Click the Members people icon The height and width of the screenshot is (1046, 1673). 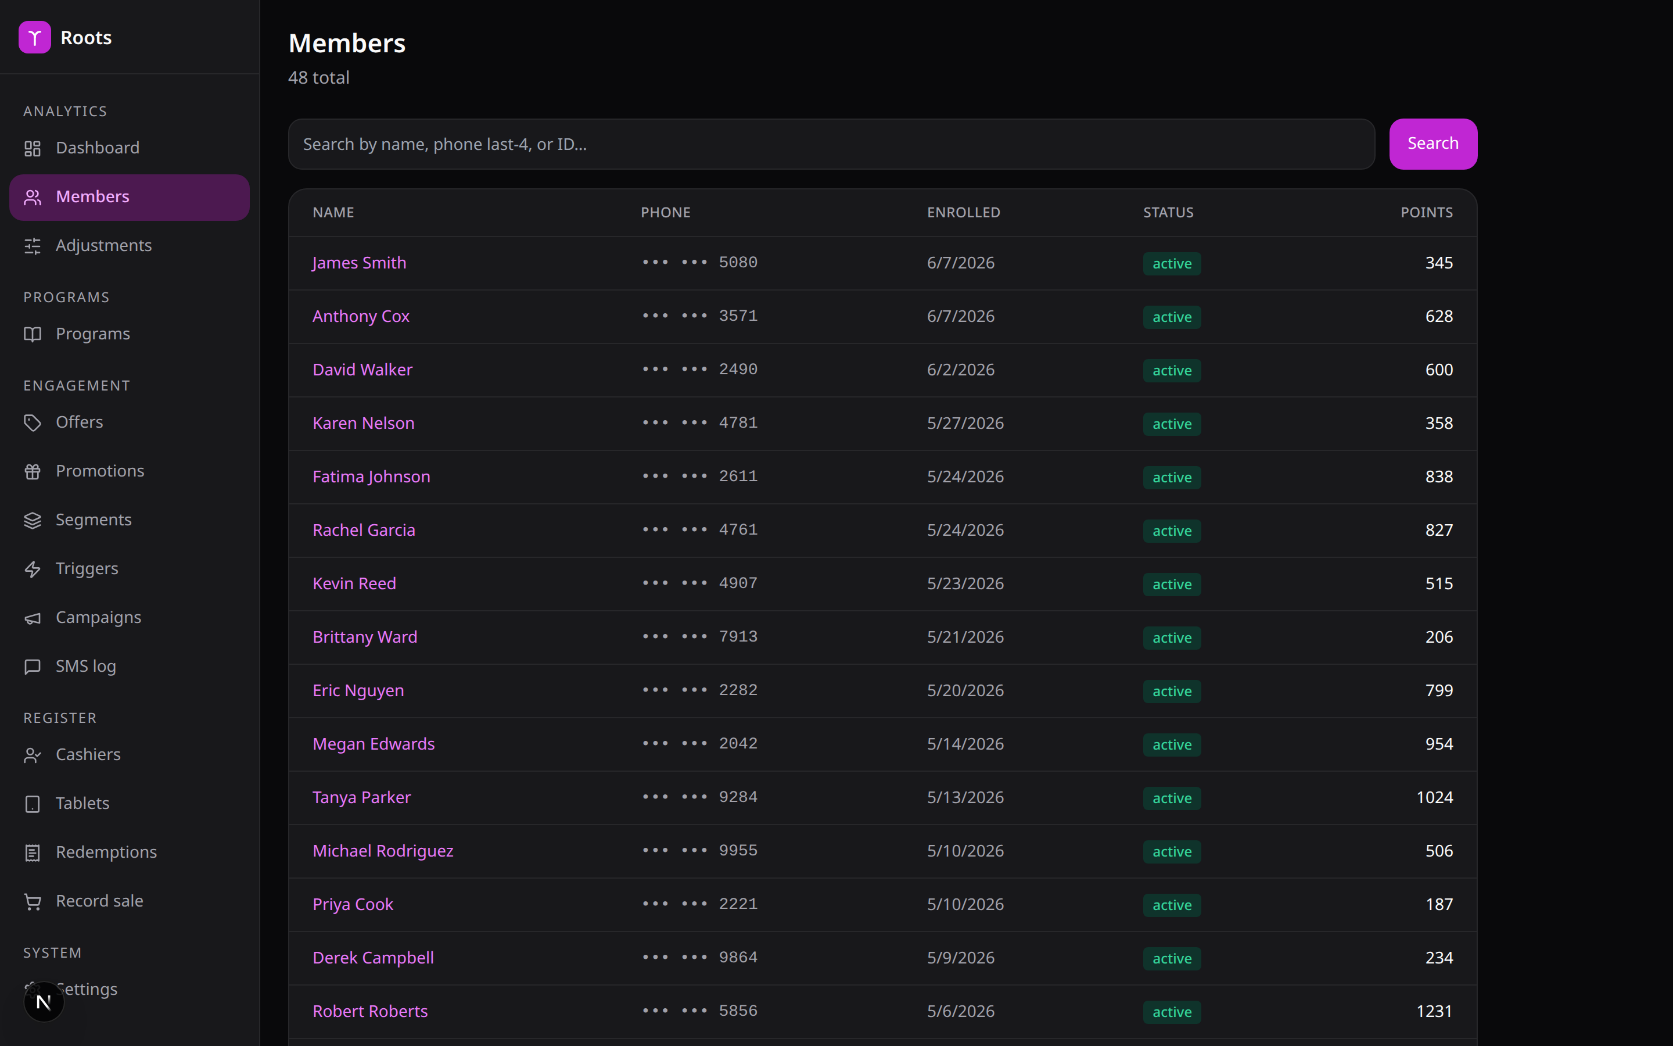coord(33,197)
